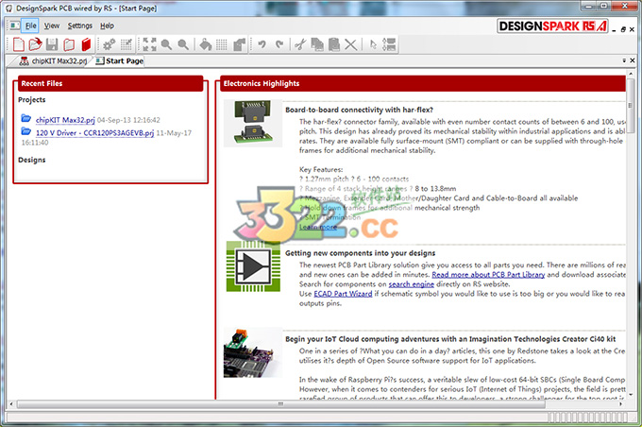Click the Copy toolbar icon
Screen dimensions: 642x427
[317, 44]
